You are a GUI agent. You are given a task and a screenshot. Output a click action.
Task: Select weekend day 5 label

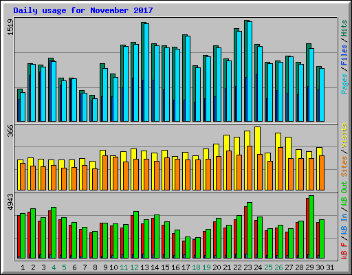pyautogui.click(x=64, y=267)
